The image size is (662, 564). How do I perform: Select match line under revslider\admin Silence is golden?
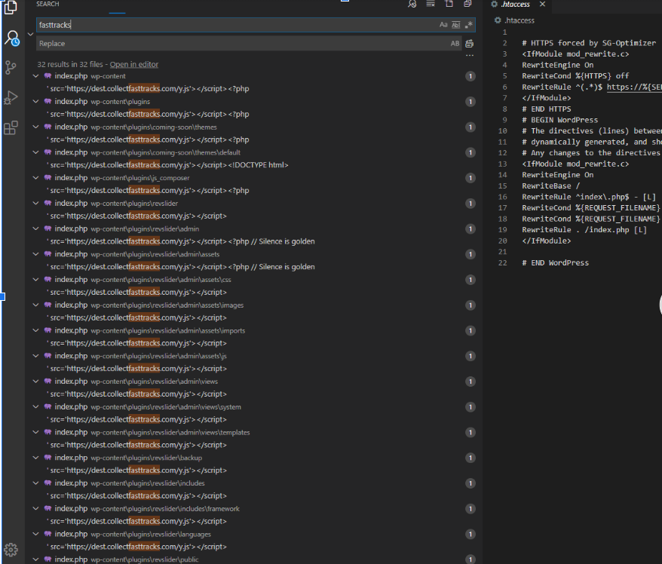181,241
